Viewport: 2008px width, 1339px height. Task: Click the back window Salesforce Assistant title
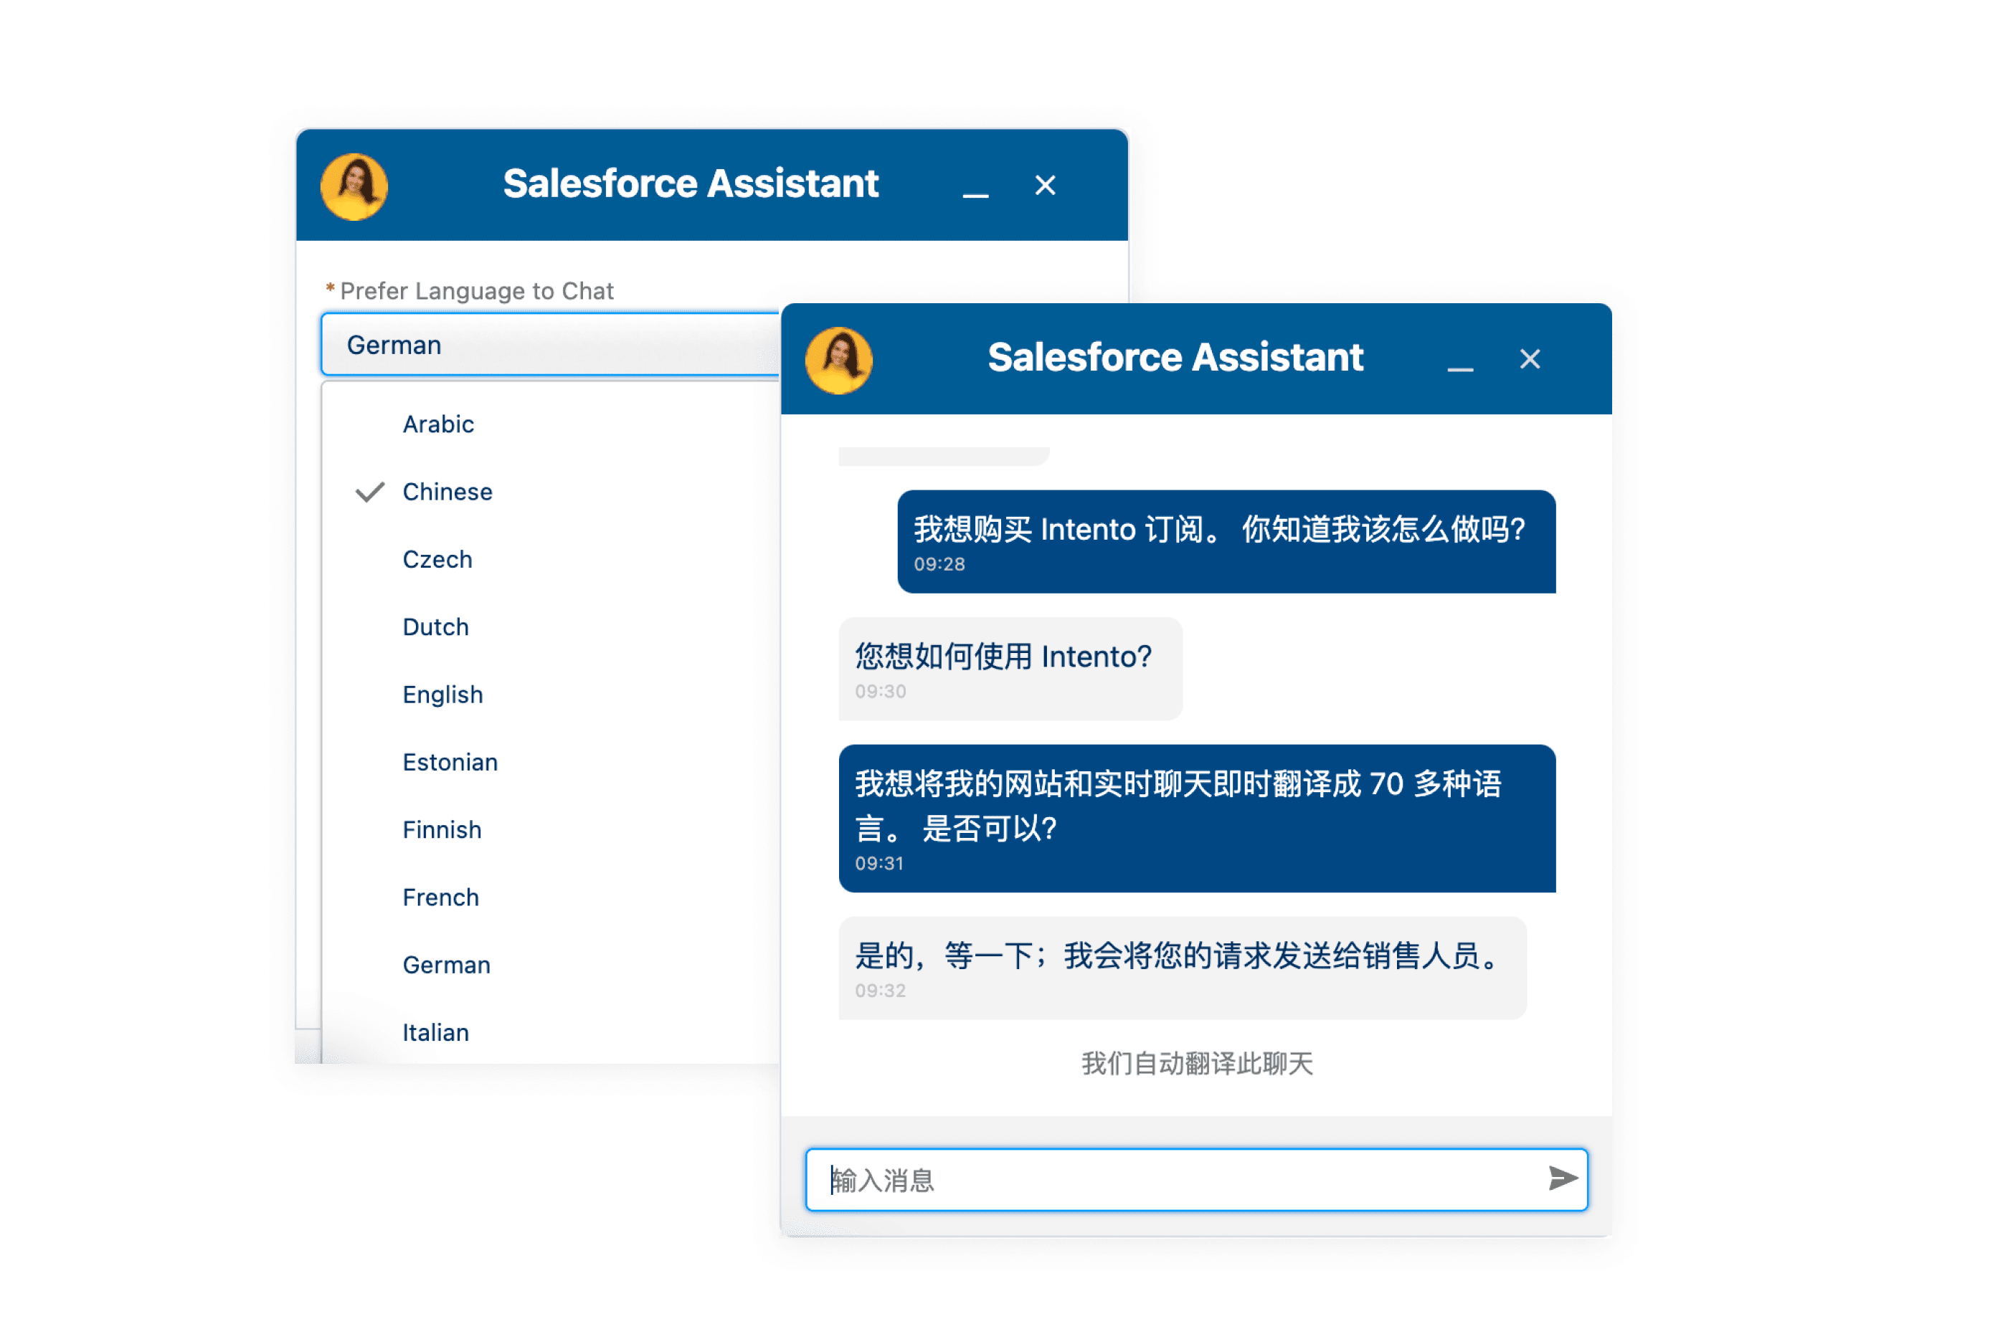(x=690, y=183)
